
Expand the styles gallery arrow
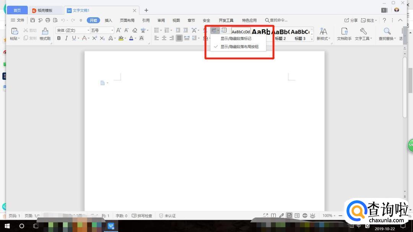[312, 39]
